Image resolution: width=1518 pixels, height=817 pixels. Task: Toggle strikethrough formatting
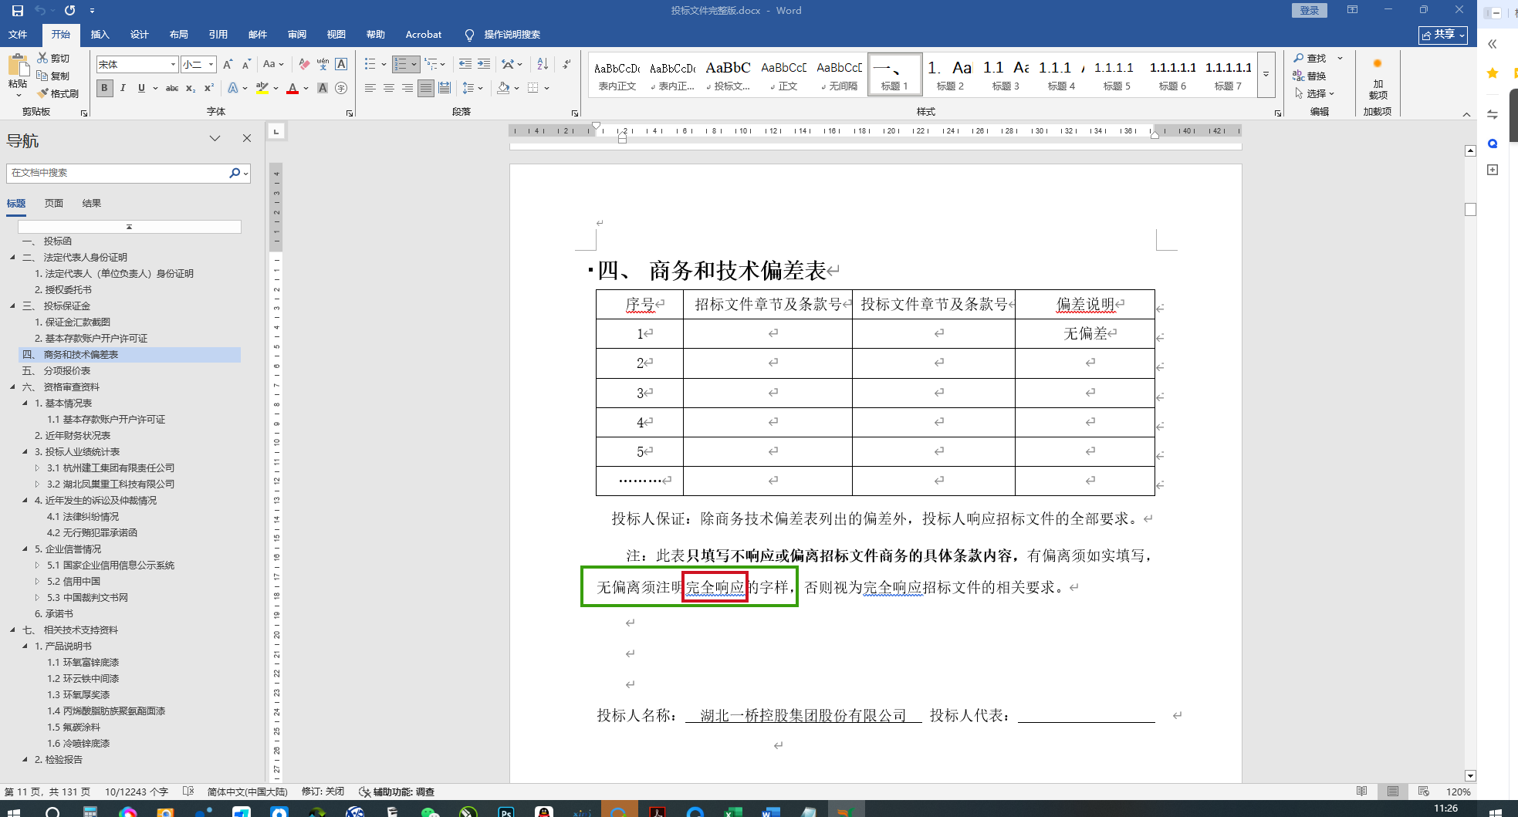[172, 88]
